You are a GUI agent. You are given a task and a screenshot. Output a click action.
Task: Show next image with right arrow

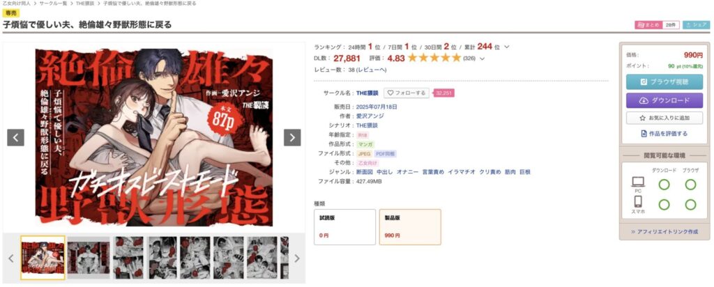tap(292, 137)
